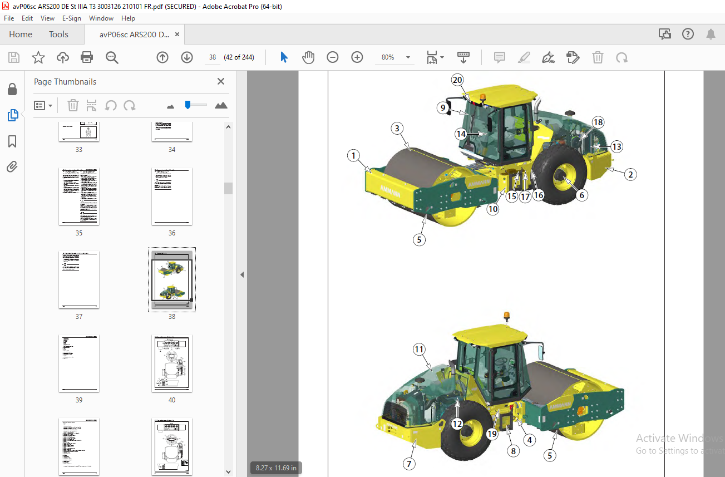Click the fit page scrolling icon
Viewport: 725px width, 477px height.
[x=432, y=57]
